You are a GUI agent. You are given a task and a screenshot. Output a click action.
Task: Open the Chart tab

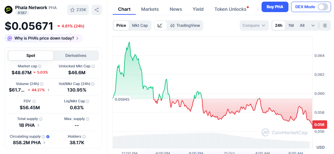coord(124,9)
